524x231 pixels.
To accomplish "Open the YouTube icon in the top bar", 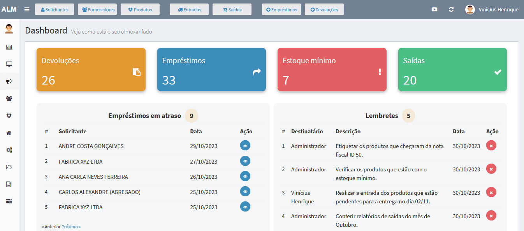I will 434,9.
